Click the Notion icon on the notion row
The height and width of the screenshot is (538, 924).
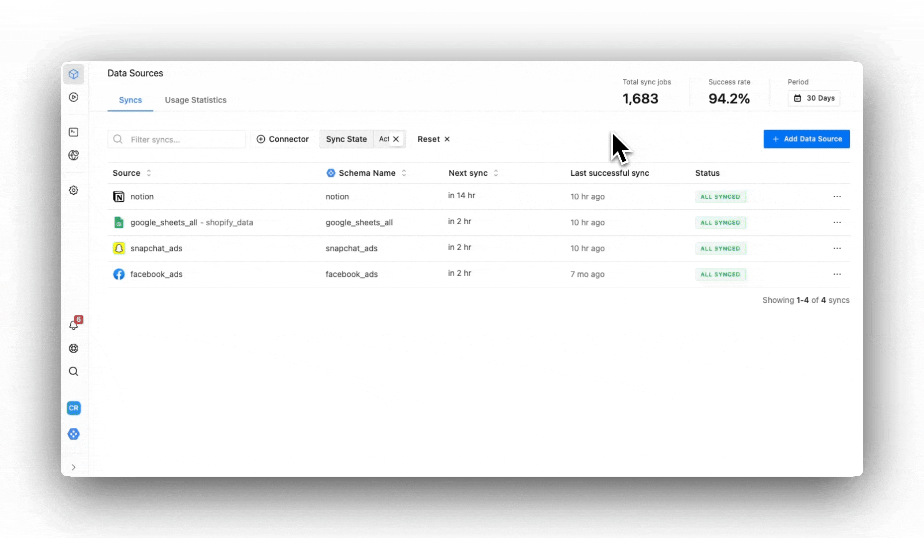(119, 196)
